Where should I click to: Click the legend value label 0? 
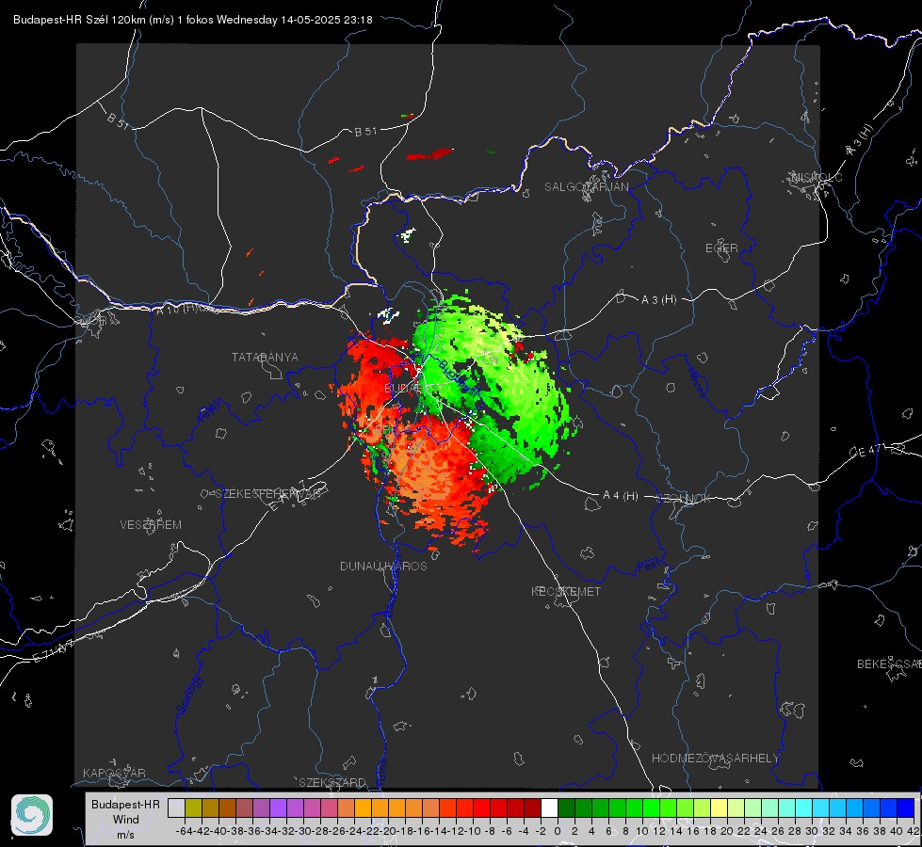point(558,831)
